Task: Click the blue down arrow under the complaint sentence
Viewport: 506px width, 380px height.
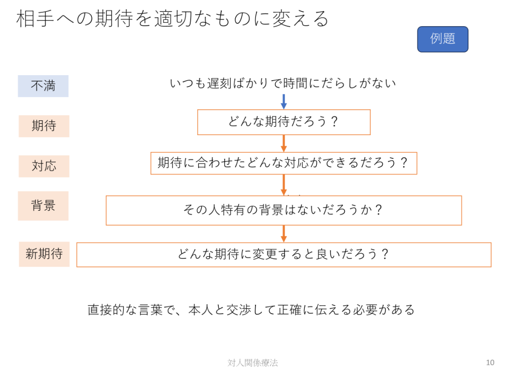Action: pos(284,102)
